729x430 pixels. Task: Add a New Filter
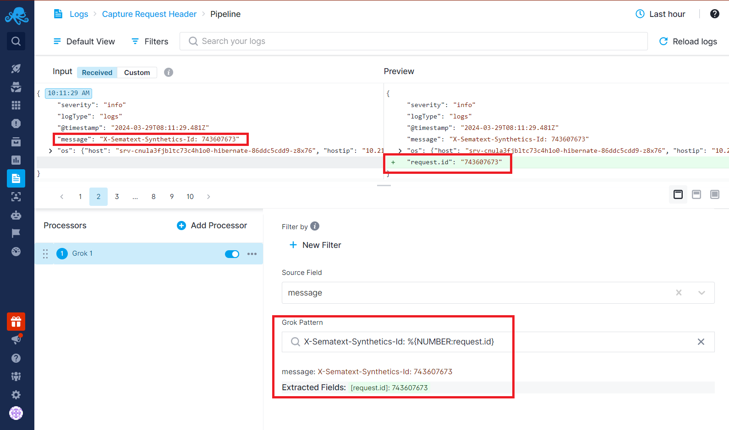tap(315, 245)
